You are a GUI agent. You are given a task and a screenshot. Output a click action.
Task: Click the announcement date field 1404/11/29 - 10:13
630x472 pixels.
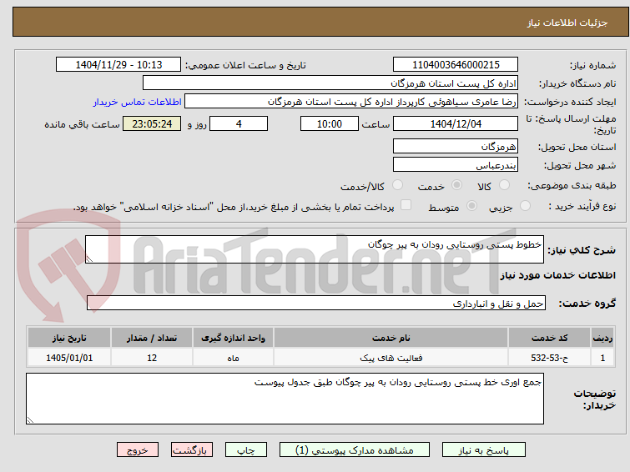(118, 65)
